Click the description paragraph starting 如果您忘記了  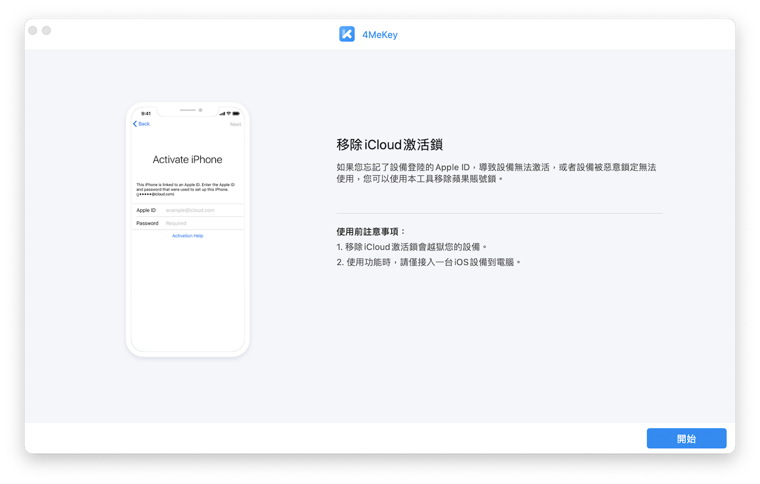[x=496, y=173]
